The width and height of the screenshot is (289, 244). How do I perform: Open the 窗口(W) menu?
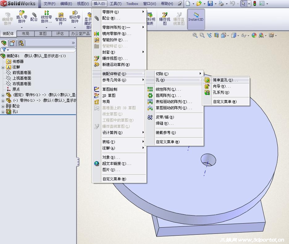tap(149, 4)
